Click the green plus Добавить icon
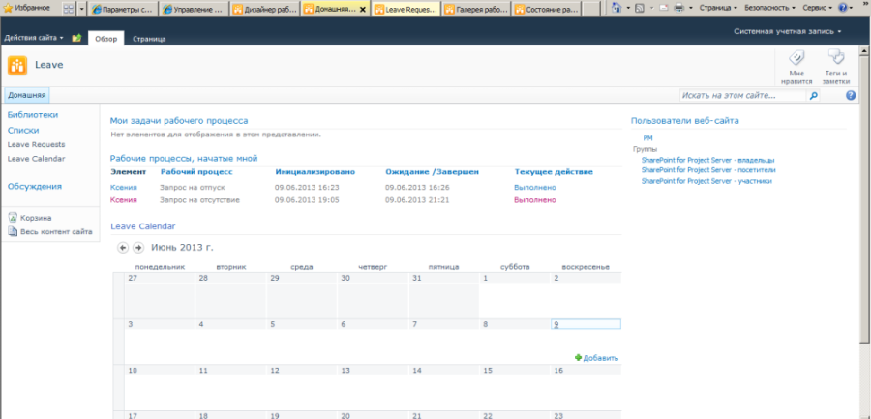 [x=579, y=358]
